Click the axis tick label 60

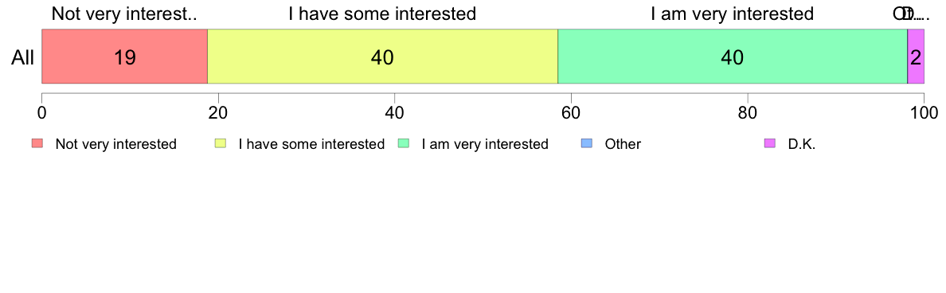pyautogui.click(x=571, y=112)
